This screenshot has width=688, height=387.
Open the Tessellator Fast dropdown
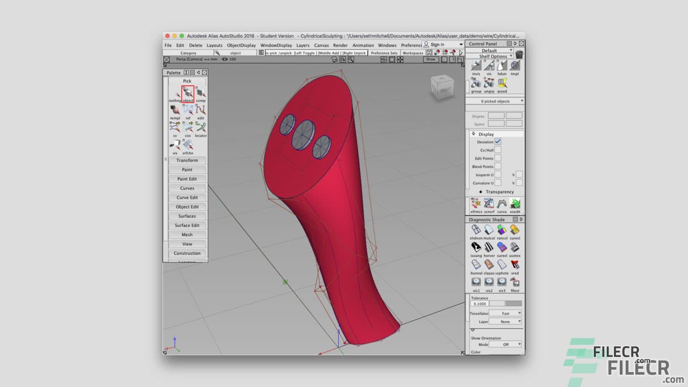coord(505,313)
